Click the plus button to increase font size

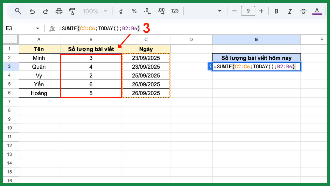coord(261,11)
